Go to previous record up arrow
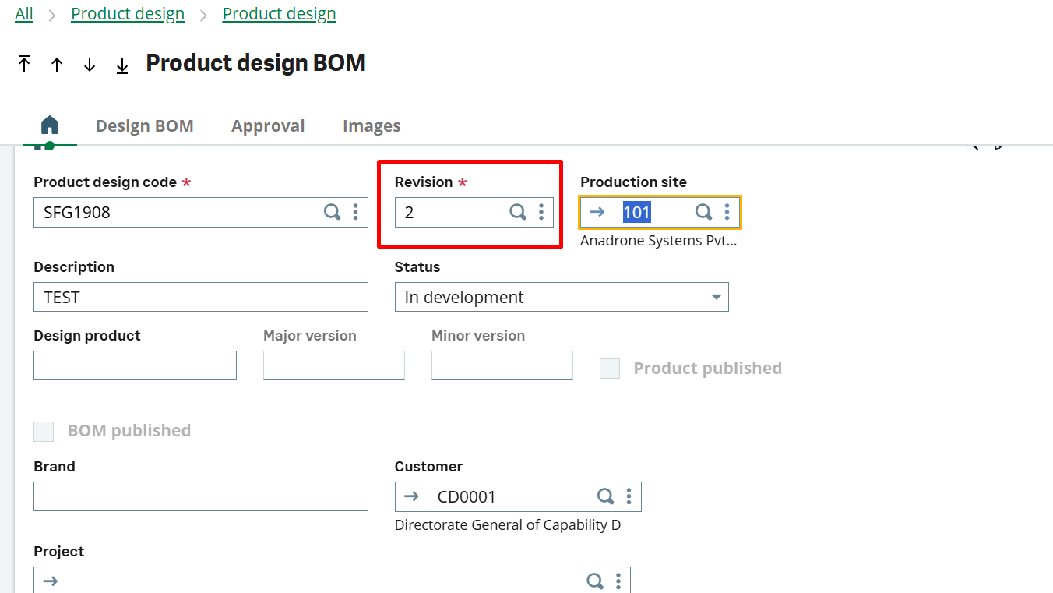Viewport: 1053px width, 593px height. (57, 65)
